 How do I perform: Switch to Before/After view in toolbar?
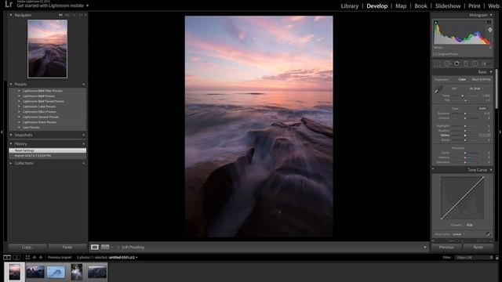pyautogui.click(x=105, y=248)
